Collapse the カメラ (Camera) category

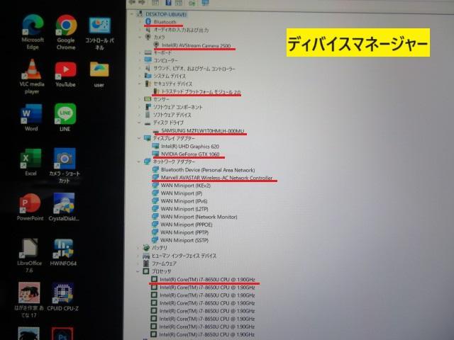pyautogui.click(x=140, y=38)
